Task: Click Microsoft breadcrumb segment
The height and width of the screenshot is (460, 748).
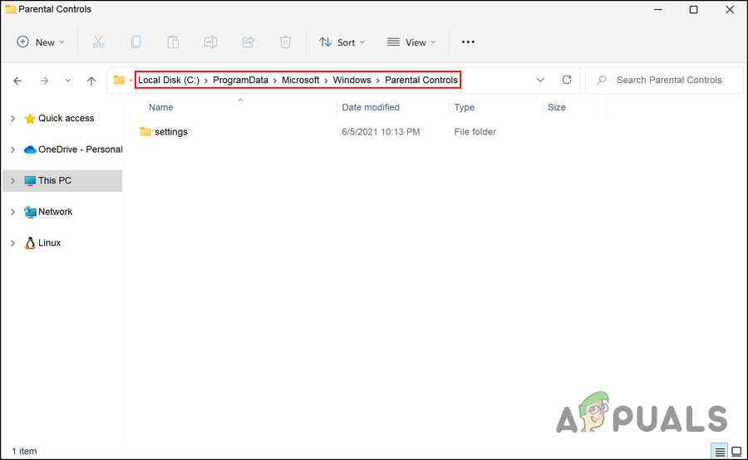Action: point(301,80)
